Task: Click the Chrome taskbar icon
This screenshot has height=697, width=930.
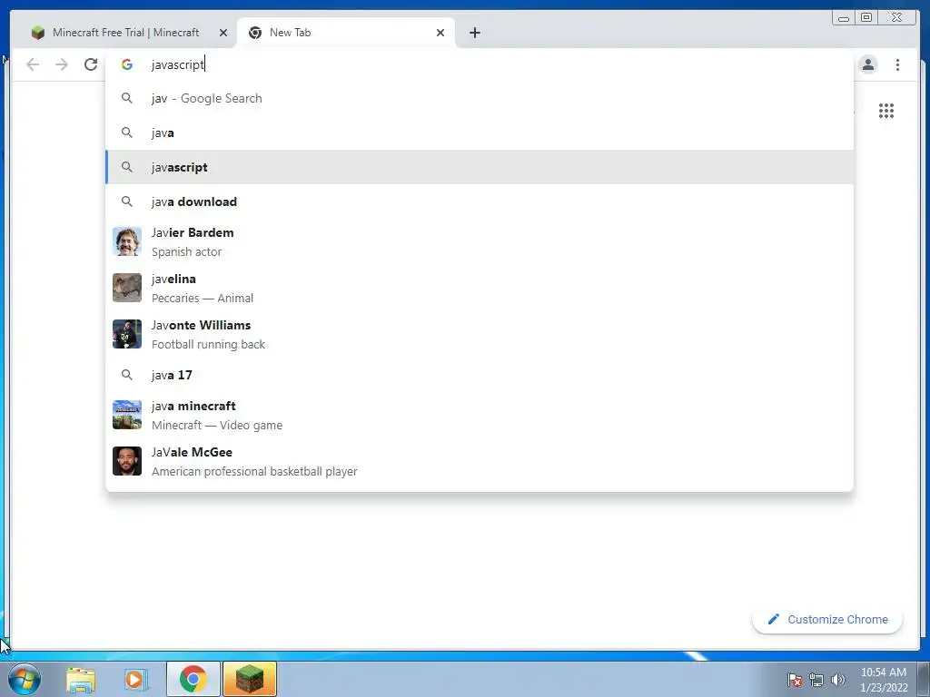Action: tap(193, 679)
